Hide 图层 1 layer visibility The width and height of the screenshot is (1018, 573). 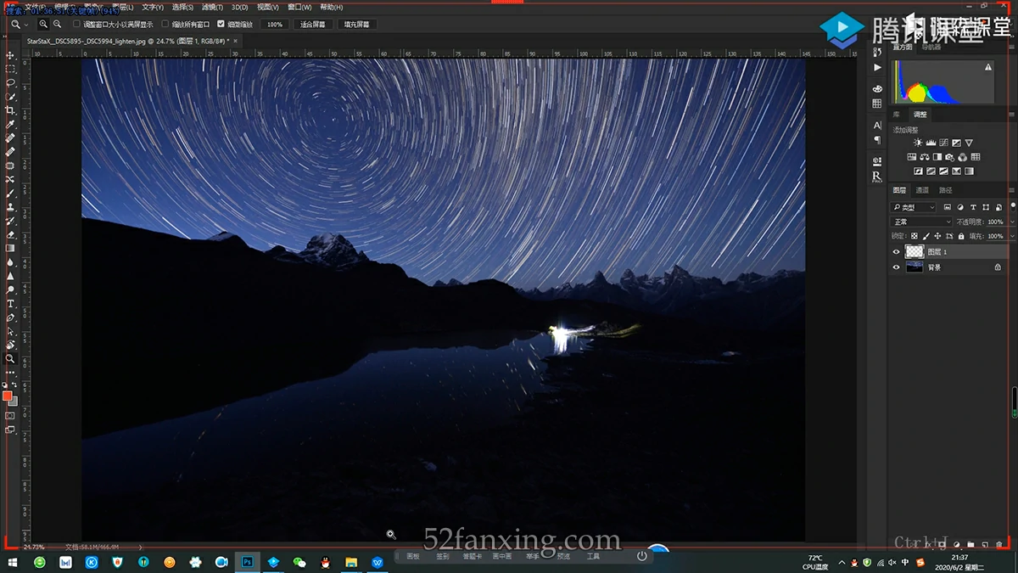(896, 252)
